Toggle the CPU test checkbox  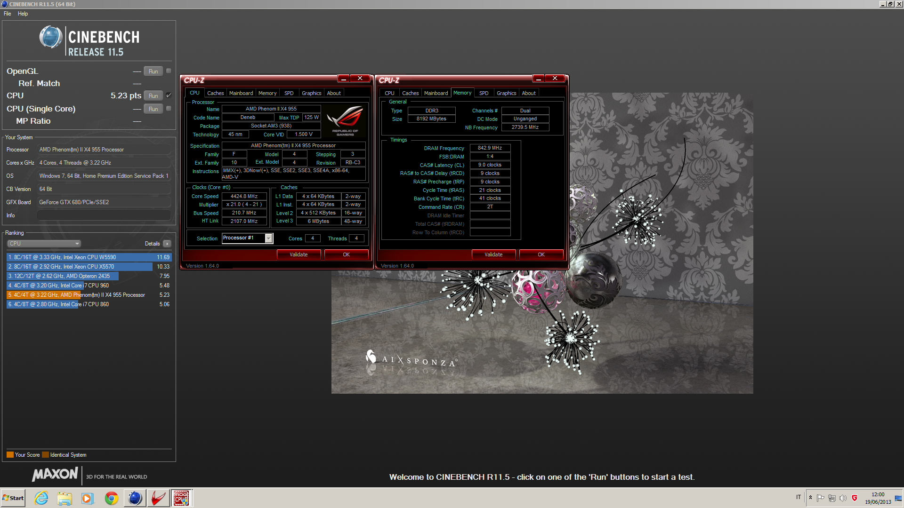point(169,95)
